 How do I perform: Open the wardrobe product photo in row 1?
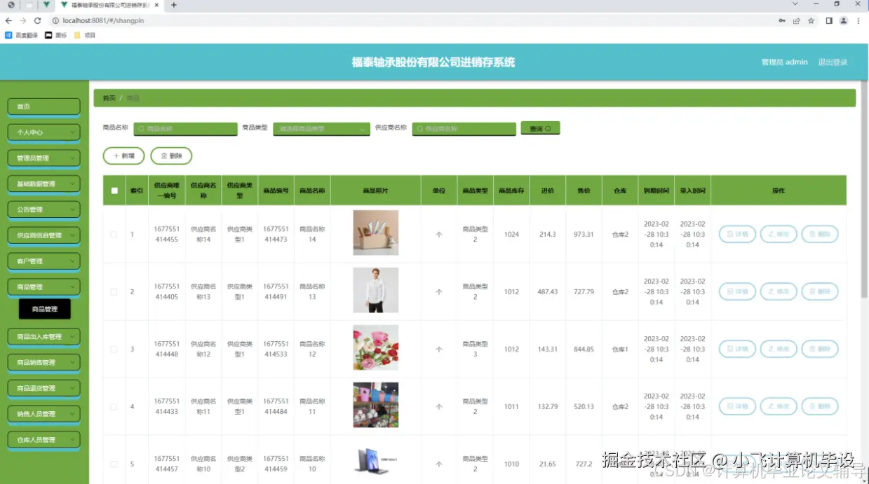pyautogui.click(x=375, y=233)
